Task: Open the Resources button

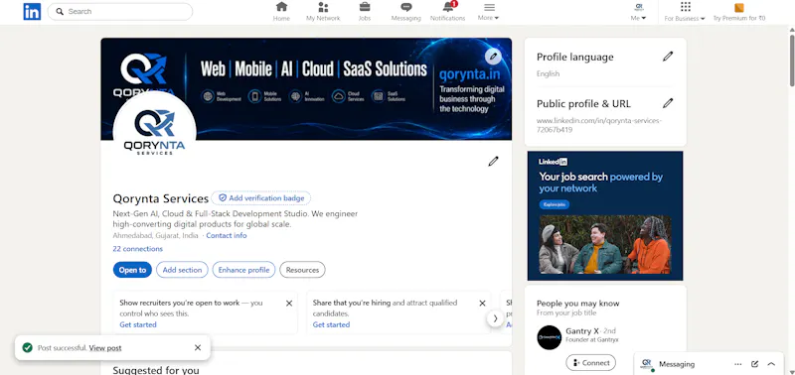Action: pos(302,270)
